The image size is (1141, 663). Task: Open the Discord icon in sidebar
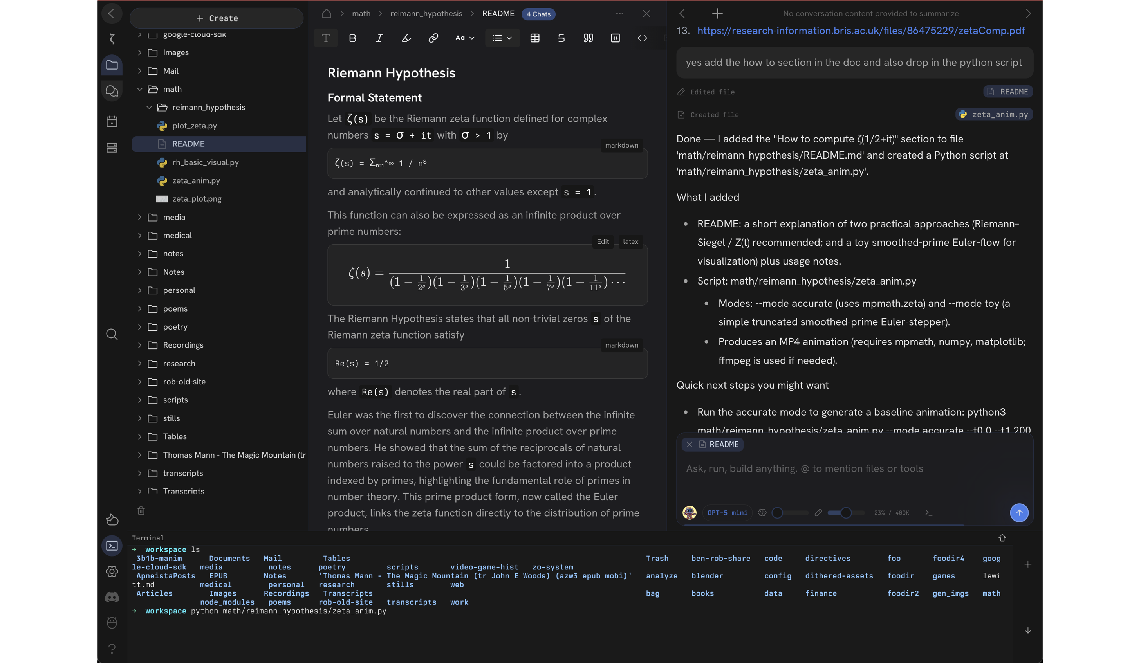tap(112, 597)
